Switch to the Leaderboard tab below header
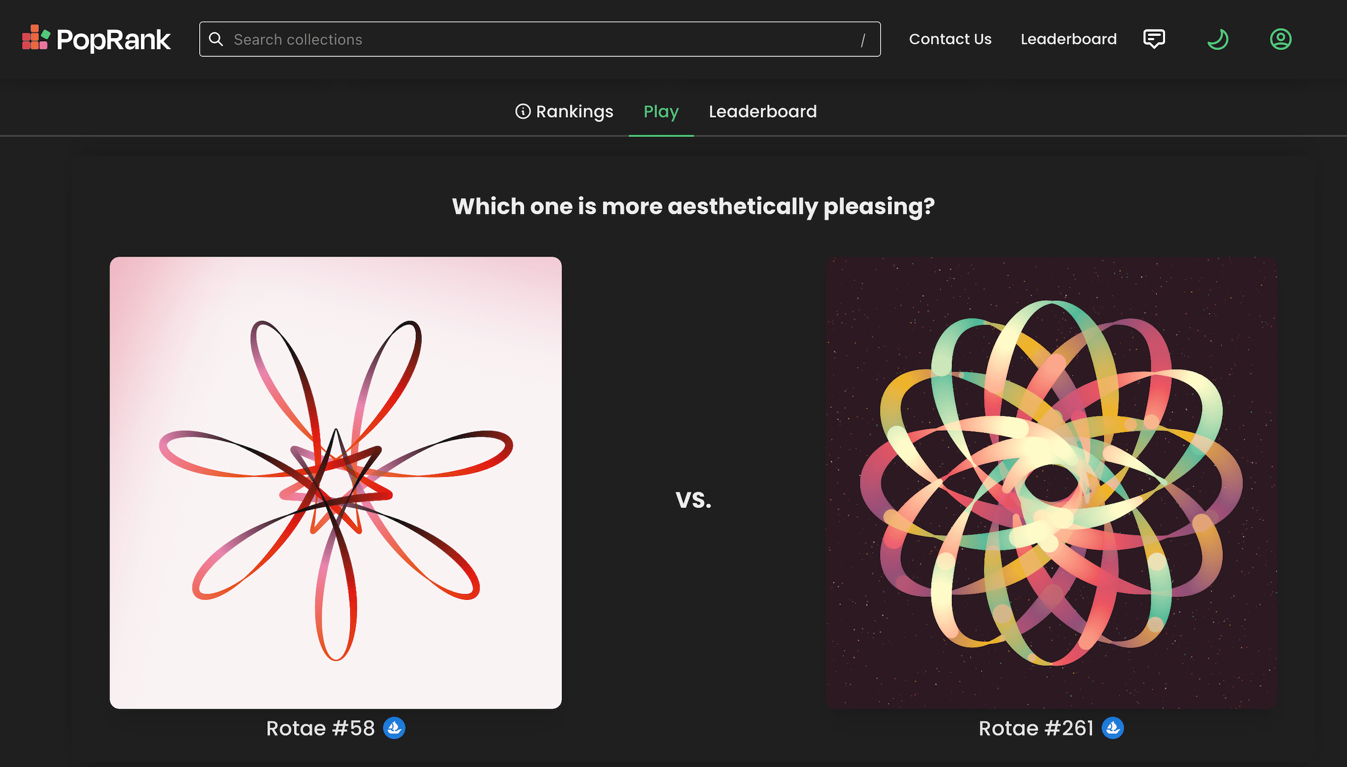This screenshot has height=767, width=1347. [x=763, y=112]
